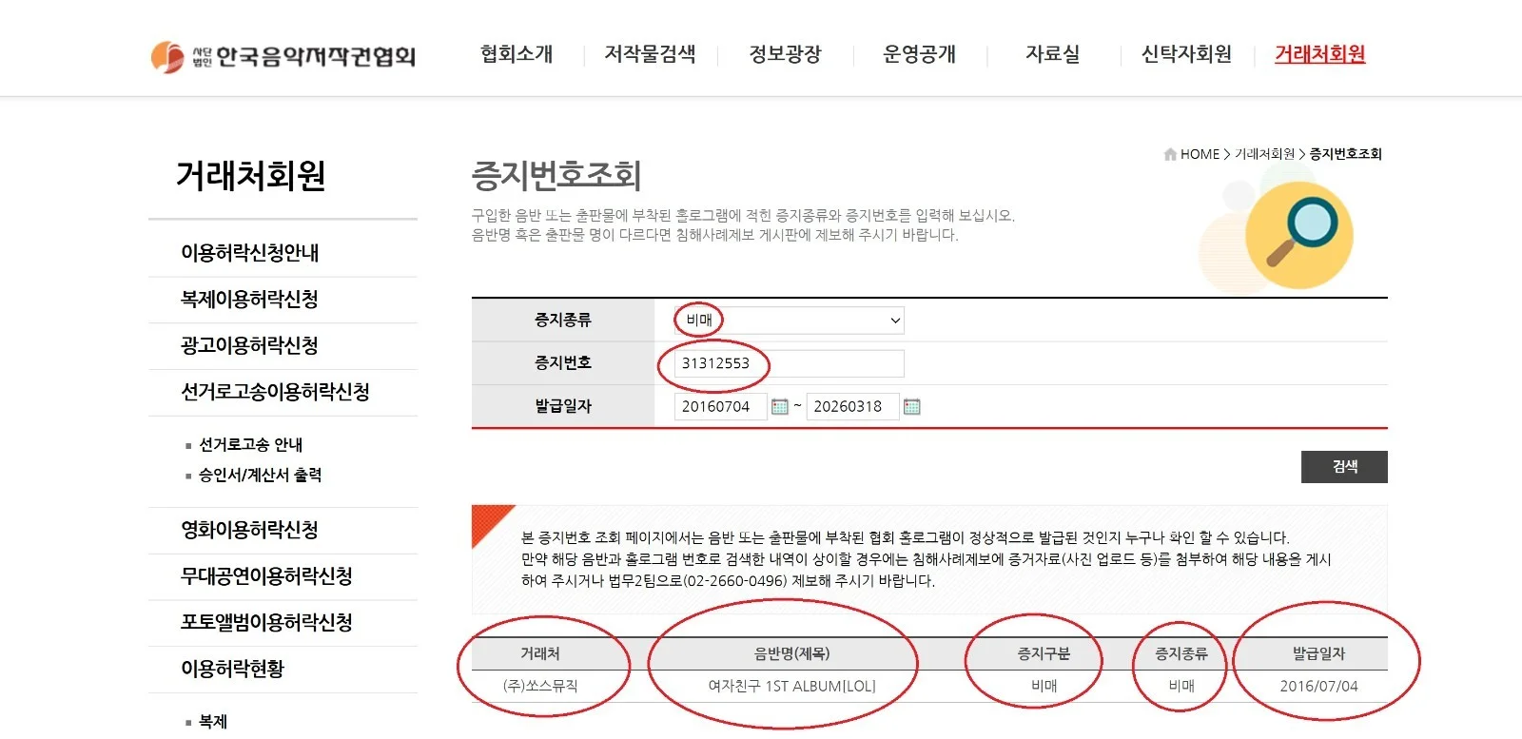Expand the 증지종류 dropdown showing 비매
The height and width of the screenshot is (739, 1522).
pos(790,321)
